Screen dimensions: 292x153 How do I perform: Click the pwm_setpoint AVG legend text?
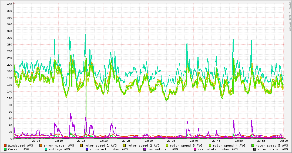163,149
